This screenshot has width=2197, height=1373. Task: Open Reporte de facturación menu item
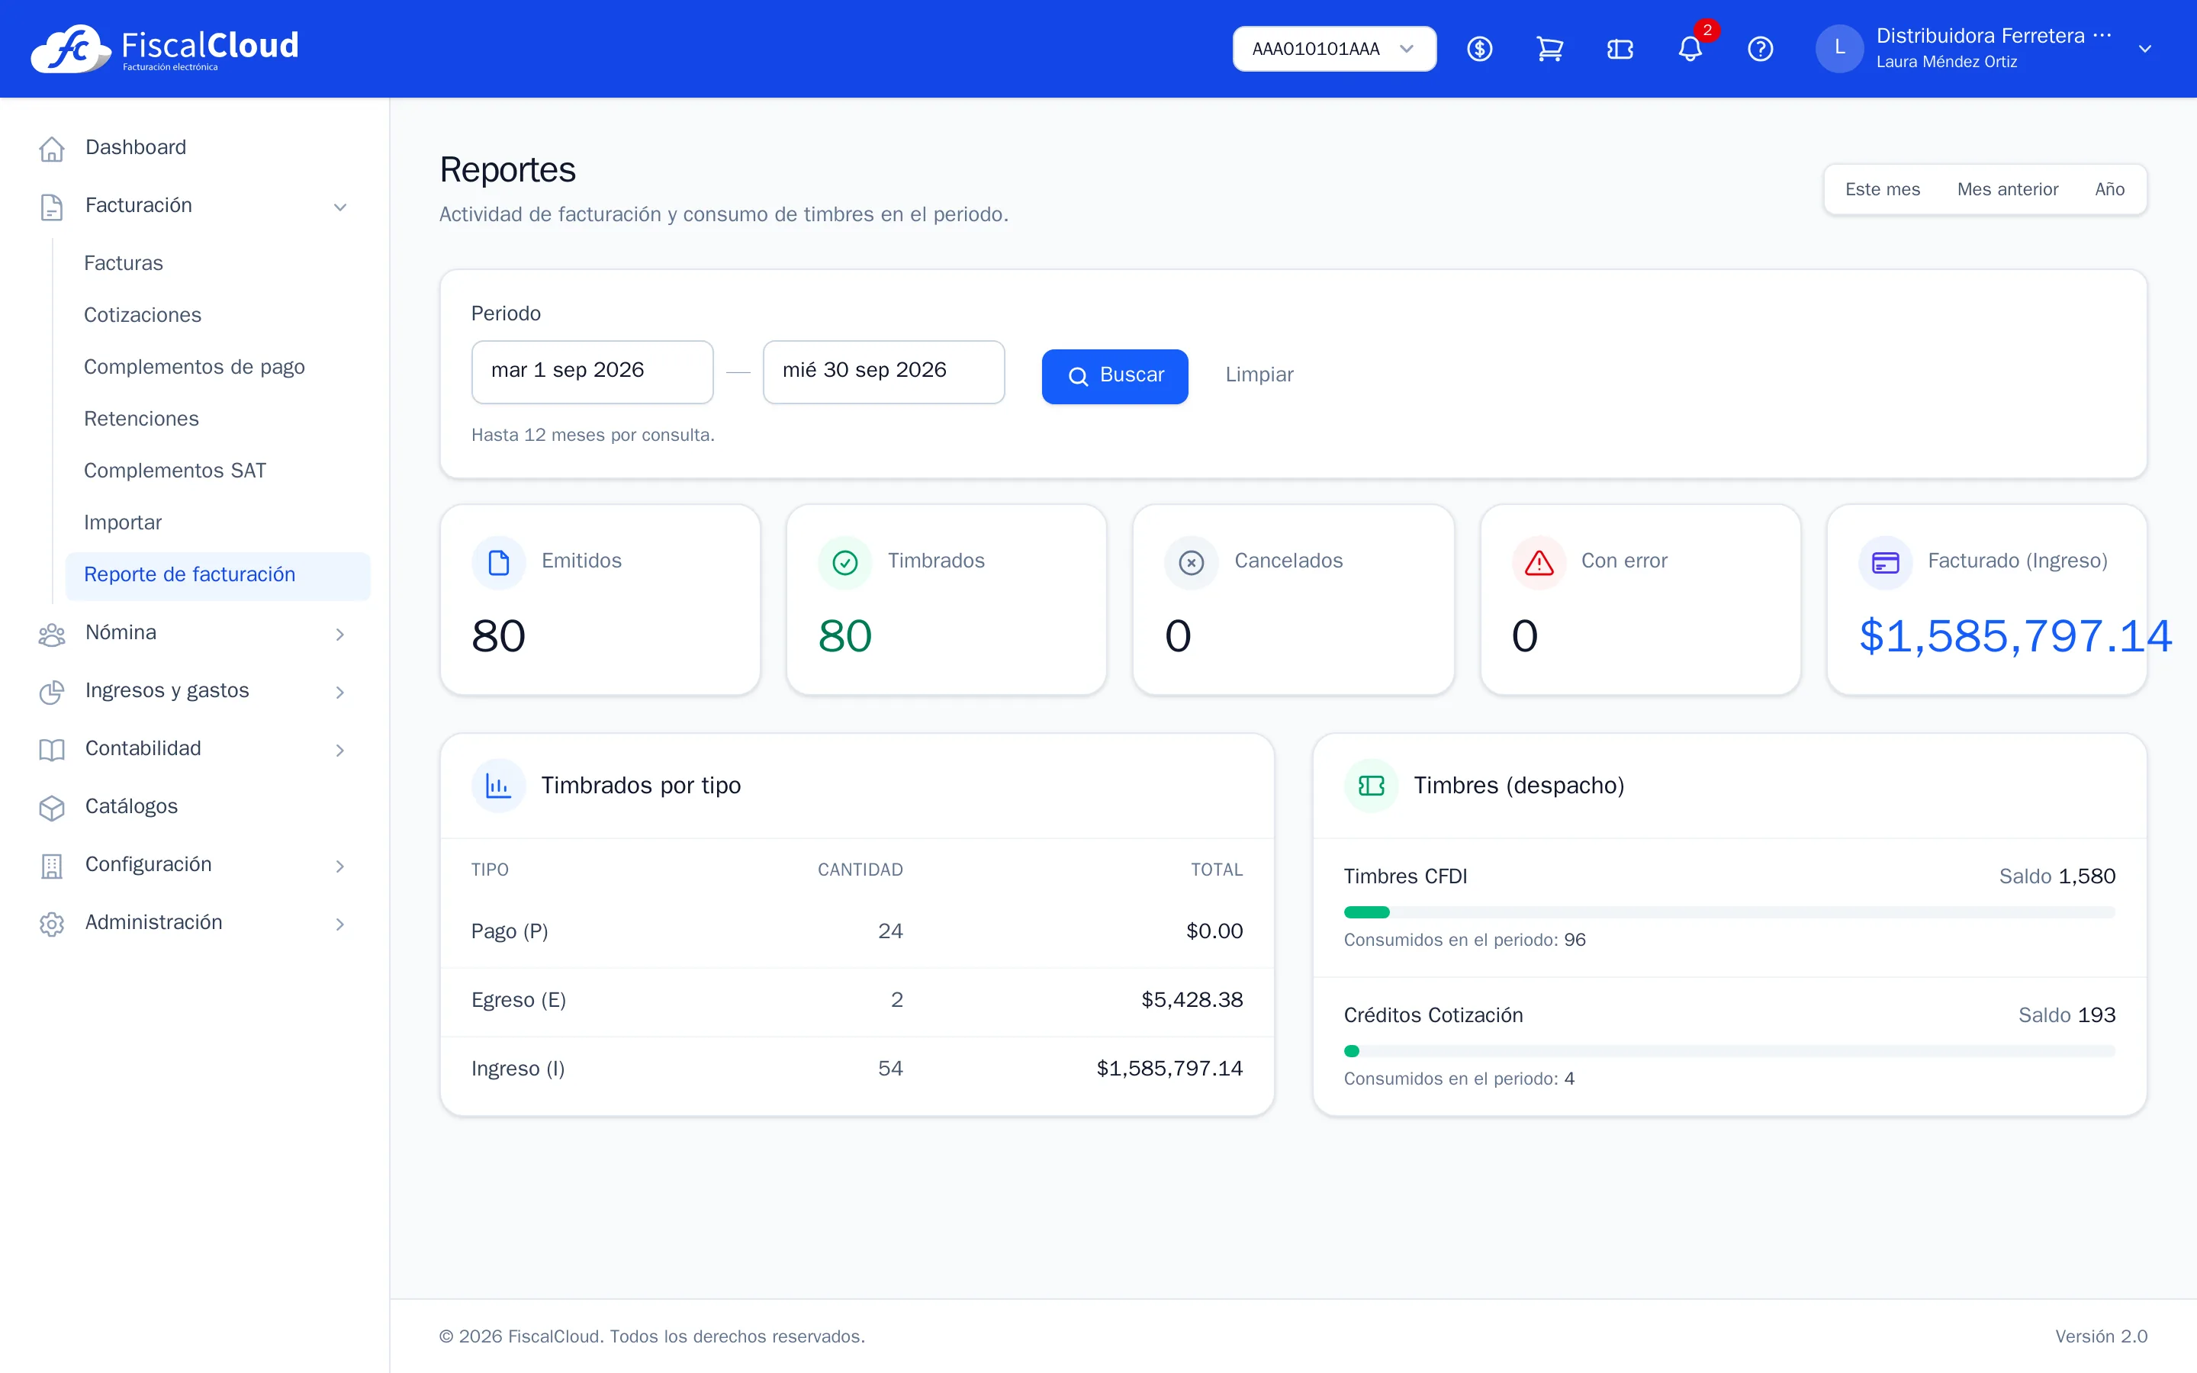click(218, 575)
